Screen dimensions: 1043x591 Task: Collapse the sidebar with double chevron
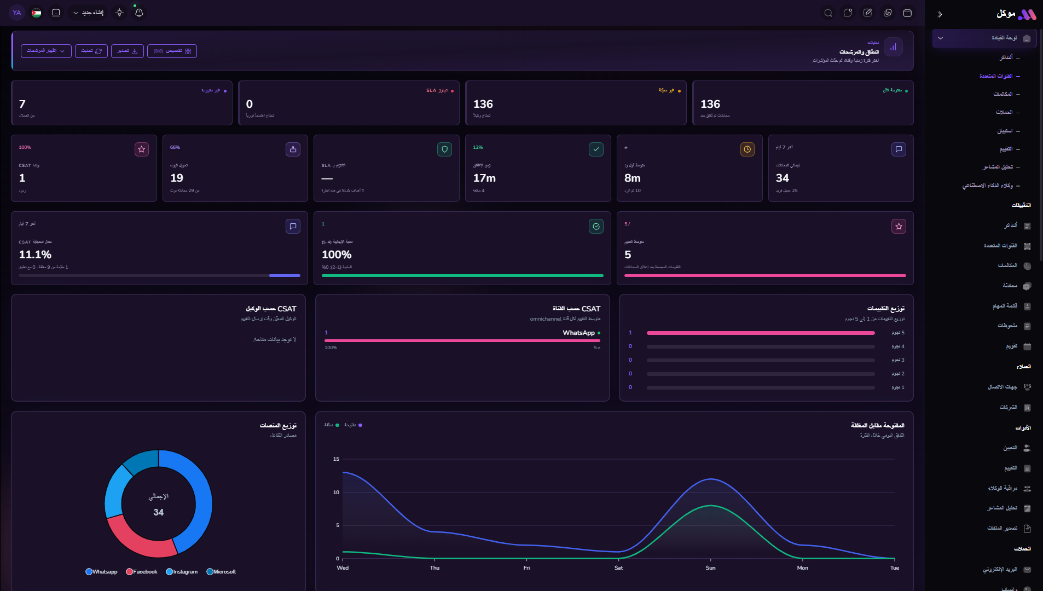[x=940, y=15]
